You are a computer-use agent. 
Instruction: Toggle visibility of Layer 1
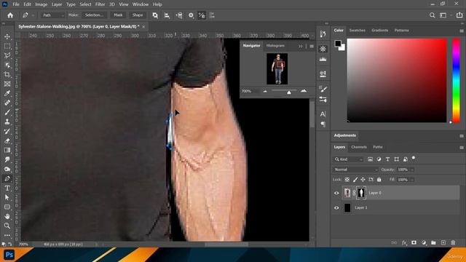(x=336, y=208)
